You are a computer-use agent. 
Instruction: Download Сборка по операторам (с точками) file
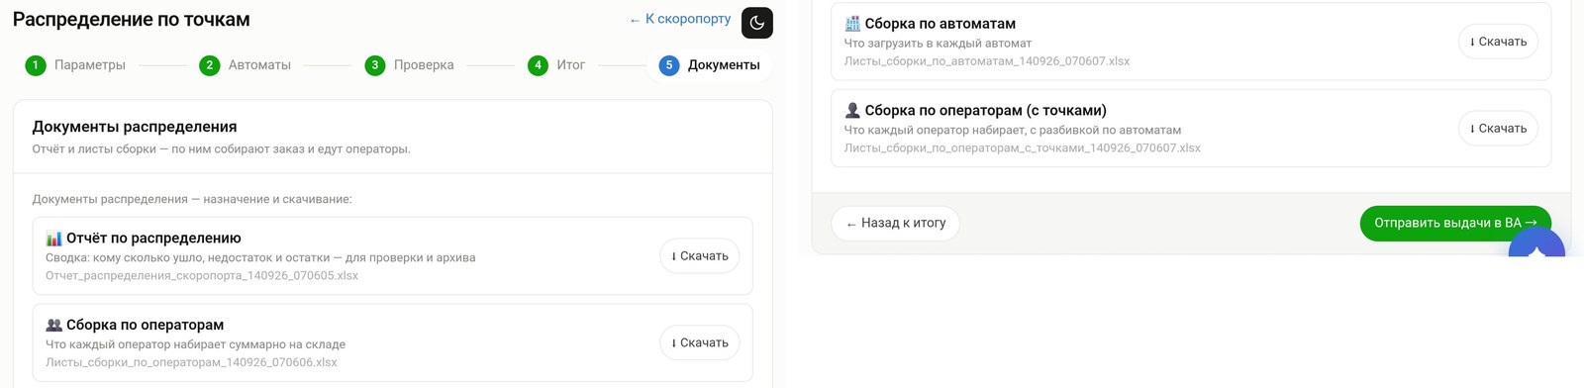point(1498,129)
